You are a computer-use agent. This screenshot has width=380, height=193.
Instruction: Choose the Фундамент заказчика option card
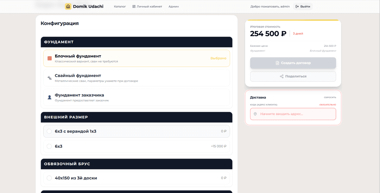tap(136, 97)
